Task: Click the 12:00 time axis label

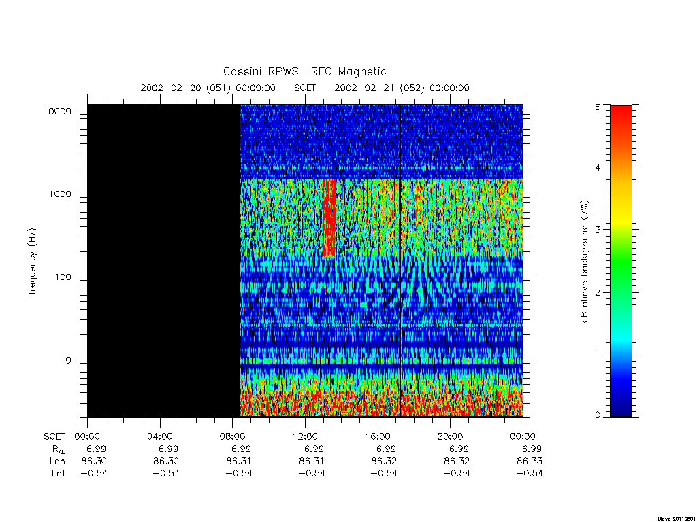Action: pyautogui.click(x=306, y=436)
